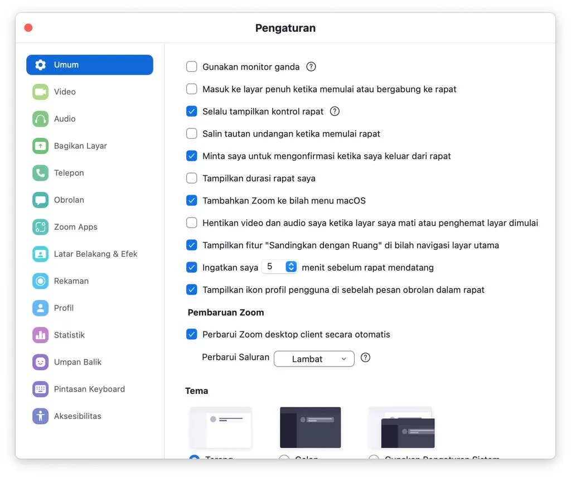Open the Pintasan Keyboard settings tab
Image resolution: width=571 pixels, height=477 pixels.
(x=89, y=389)
